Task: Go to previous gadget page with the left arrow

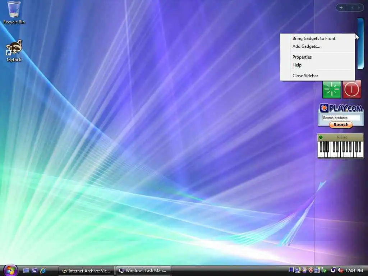Action: pyautogui.click(x=352, y=8)
